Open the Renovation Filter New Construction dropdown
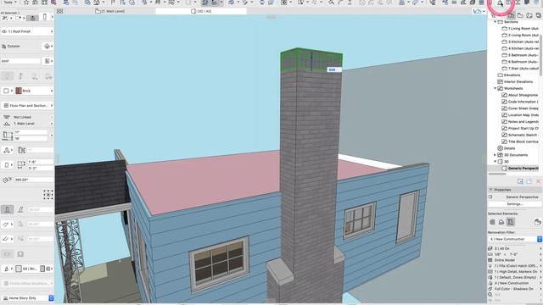Image resolution: width=543 pixels, height=305 pixels. (x=515, y=239)
